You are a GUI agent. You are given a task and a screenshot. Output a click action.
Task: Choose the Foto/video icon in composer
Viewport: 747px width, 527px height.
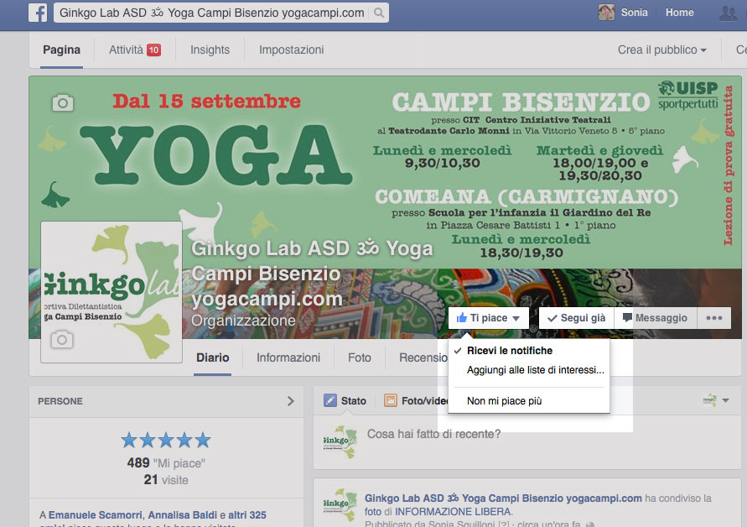point(391,400)
